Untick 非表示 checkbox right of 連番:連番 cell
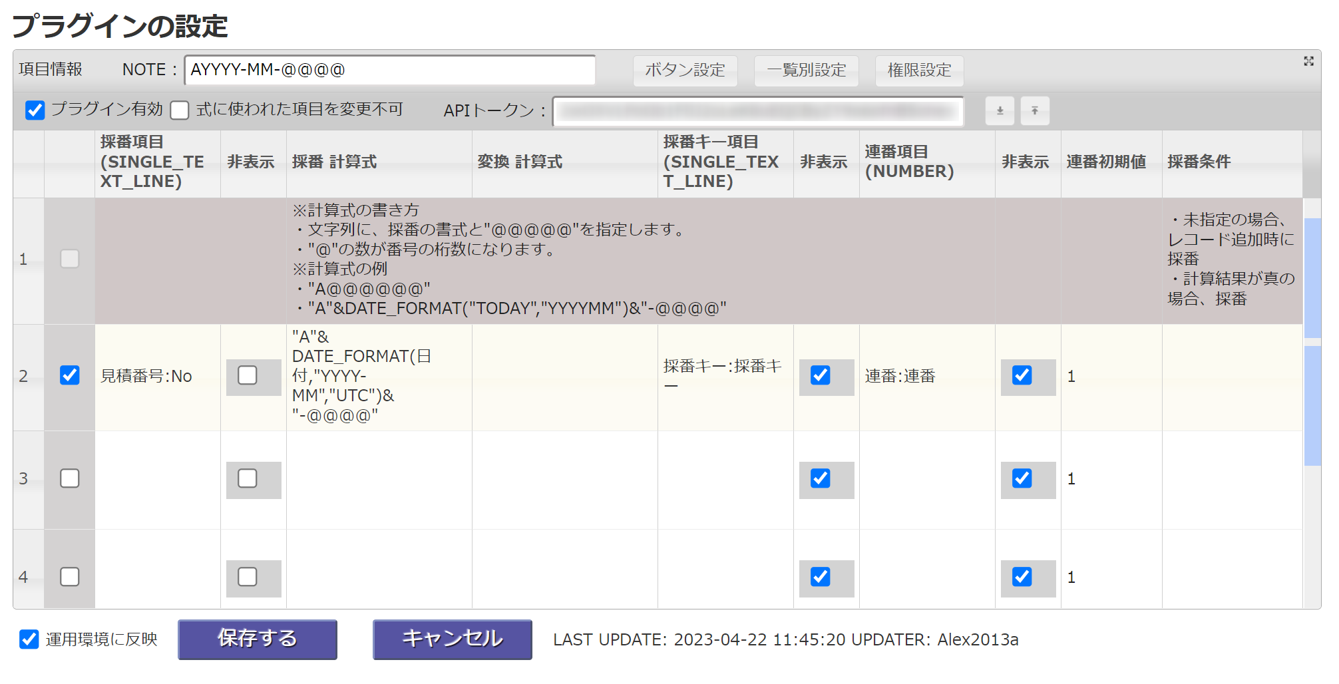The height and width of the screenshot is (684, 1339). [1022, 375]
